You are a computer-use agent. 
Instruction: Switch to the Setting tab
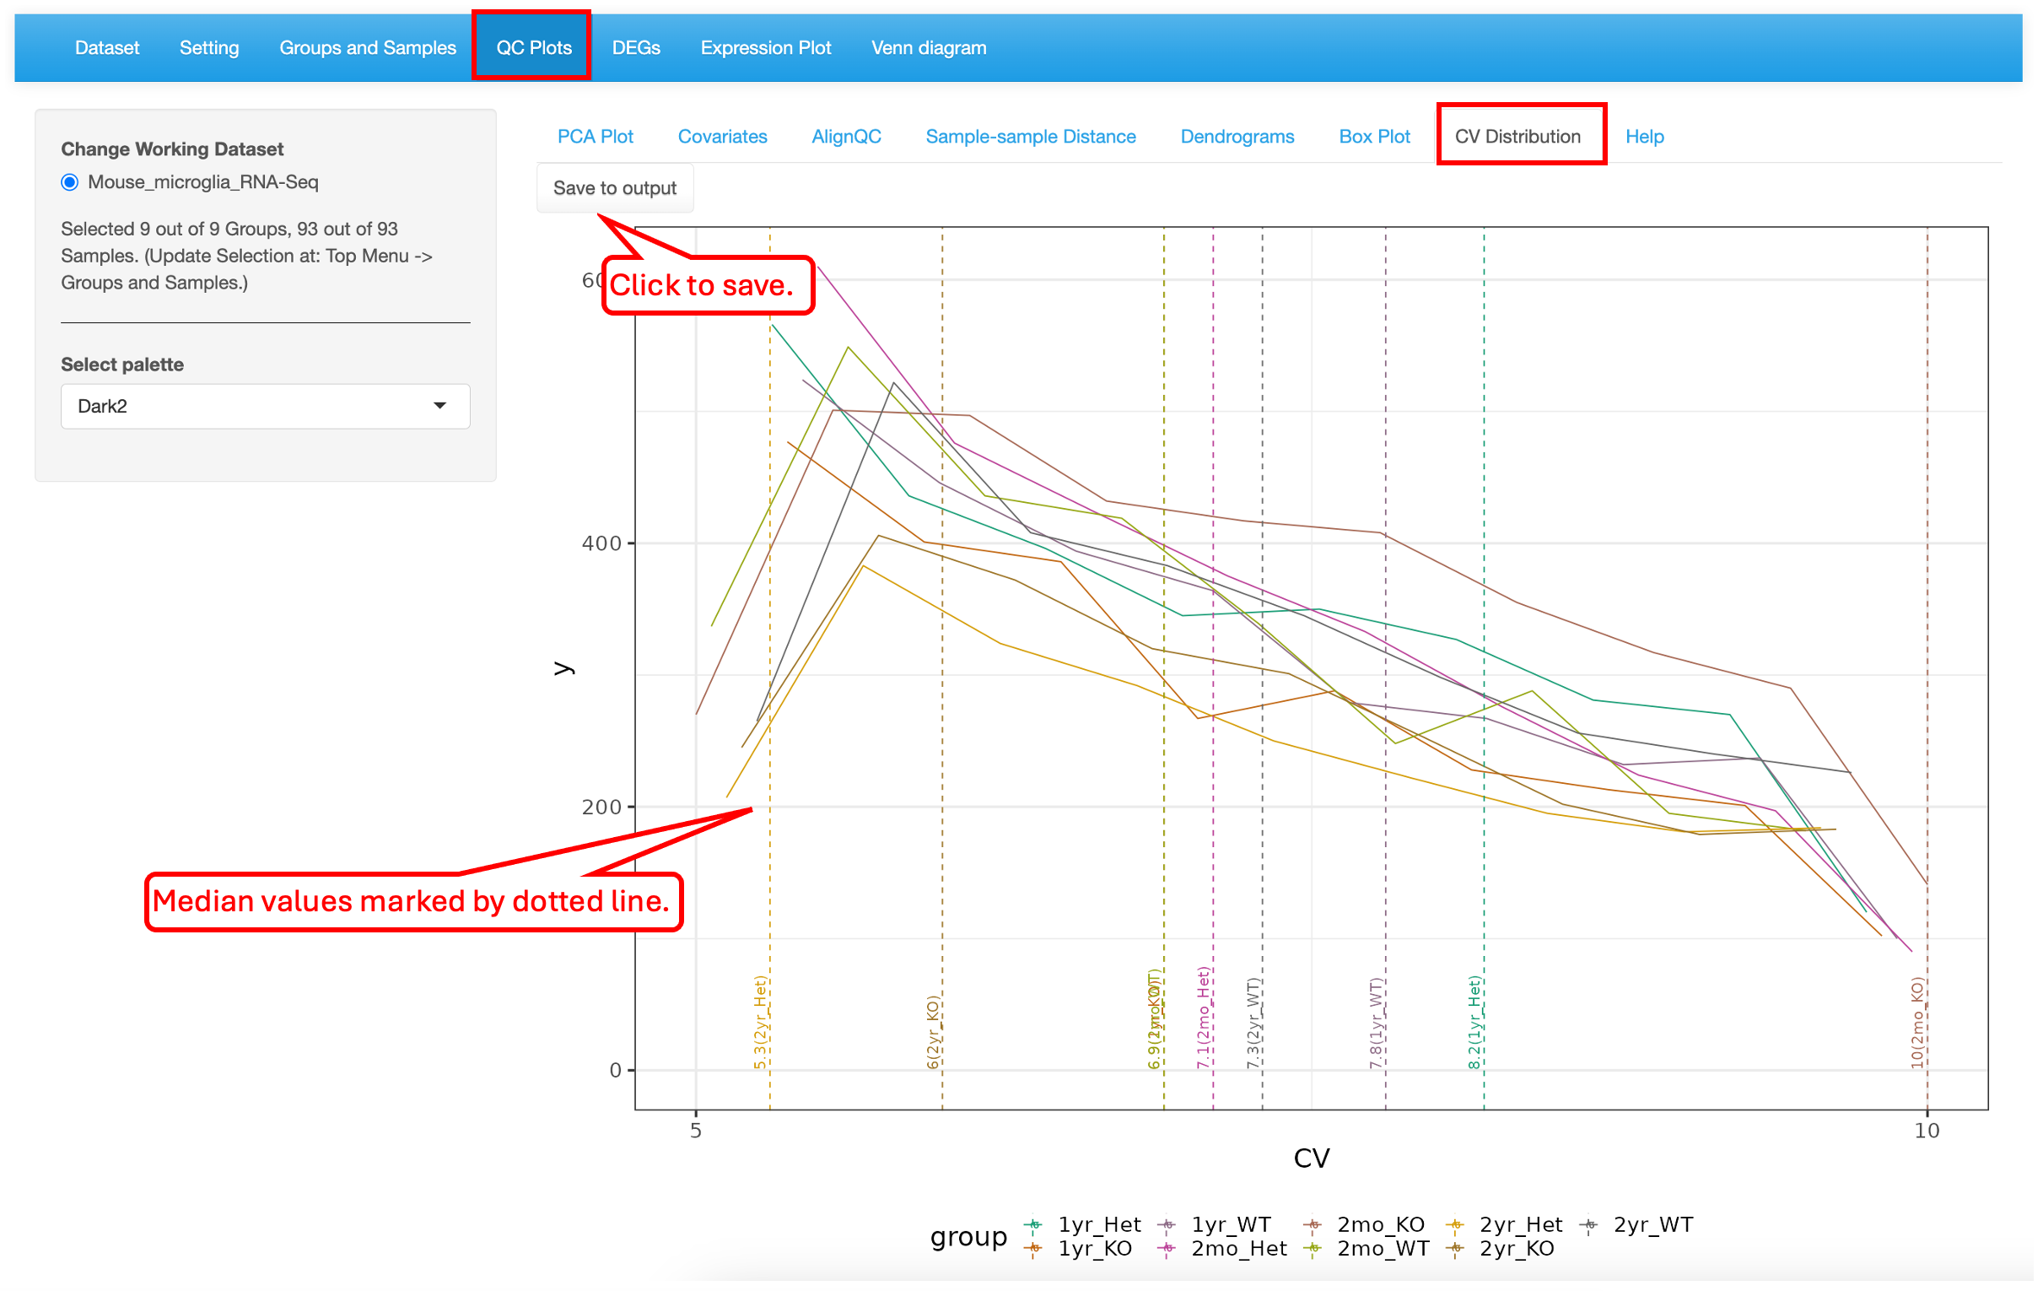coord(208,47)
